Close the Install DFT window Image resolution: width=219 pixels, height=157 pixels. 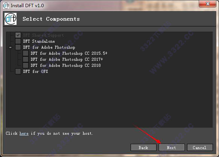click(208, 4)
